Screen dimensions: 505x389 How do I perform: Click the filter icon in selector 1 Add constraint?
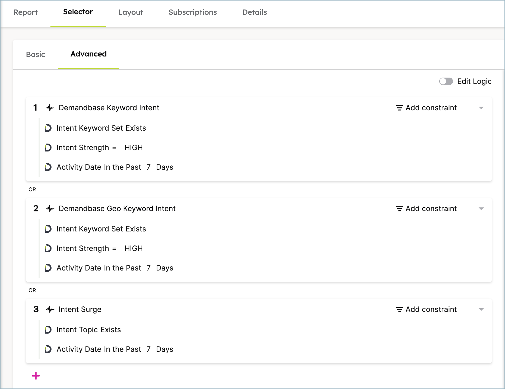[x=399, y=108]
